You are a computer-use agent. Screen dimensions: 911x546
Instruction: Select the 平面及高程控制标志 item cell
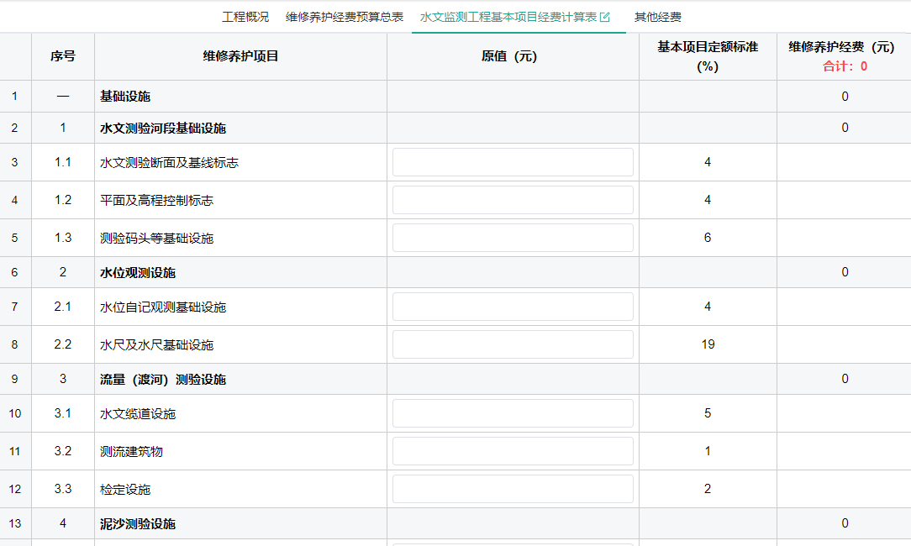pyautogui.click(x=240, y=200)
